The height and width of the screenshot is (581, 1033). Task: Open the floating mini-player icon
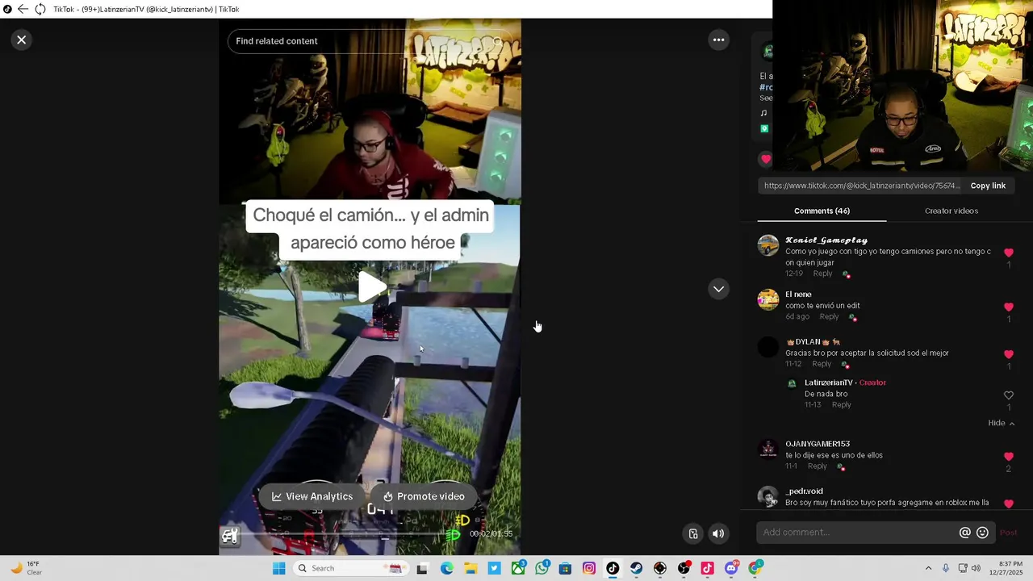[x=693, y=533]
